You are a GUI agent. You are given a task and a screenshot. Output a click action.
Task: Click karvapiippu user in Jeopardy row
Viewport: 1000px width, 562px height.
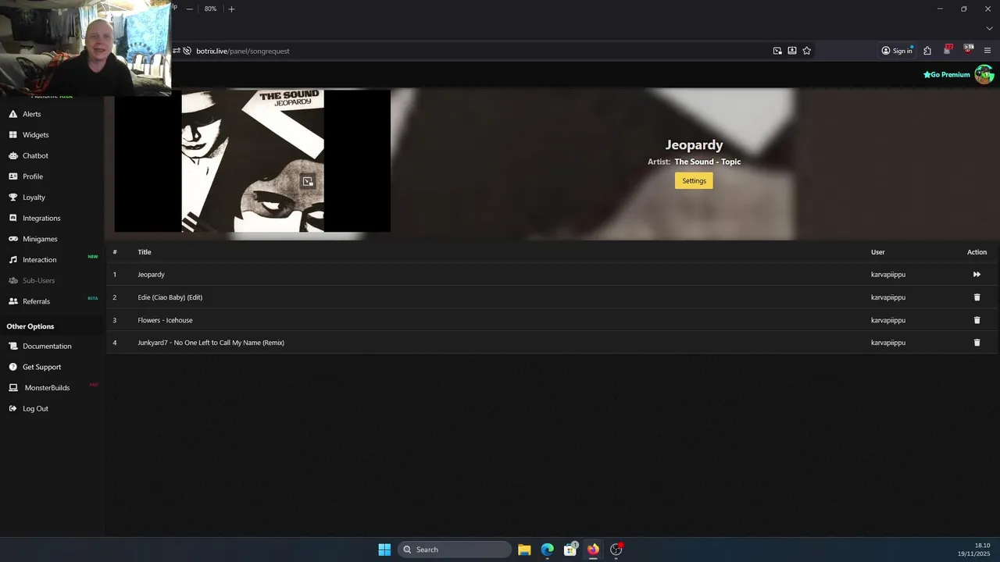888,275
